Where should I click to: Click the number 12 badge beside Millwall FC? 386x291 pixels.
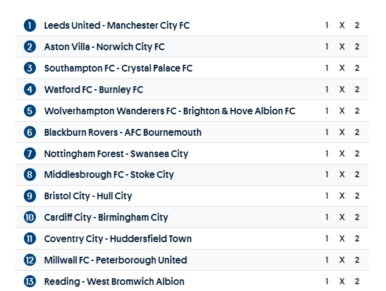click(30, 260)
